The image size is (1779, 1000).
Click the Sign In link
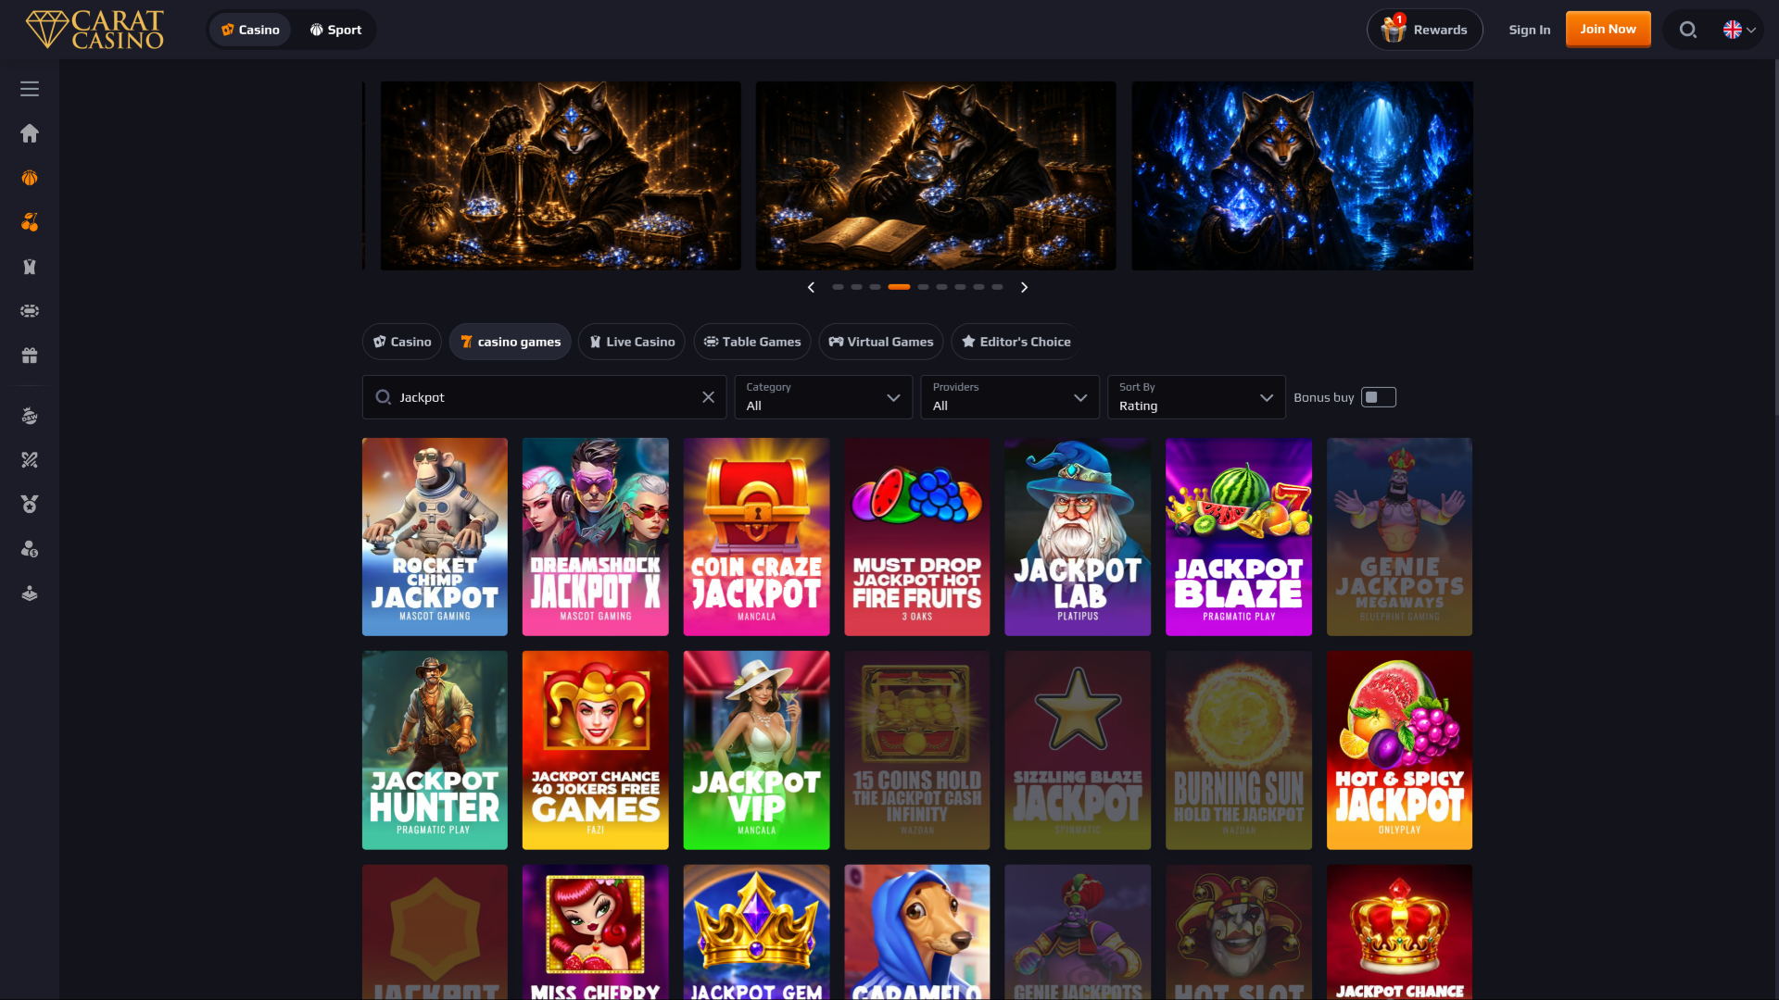click(x=1529, y=30)
